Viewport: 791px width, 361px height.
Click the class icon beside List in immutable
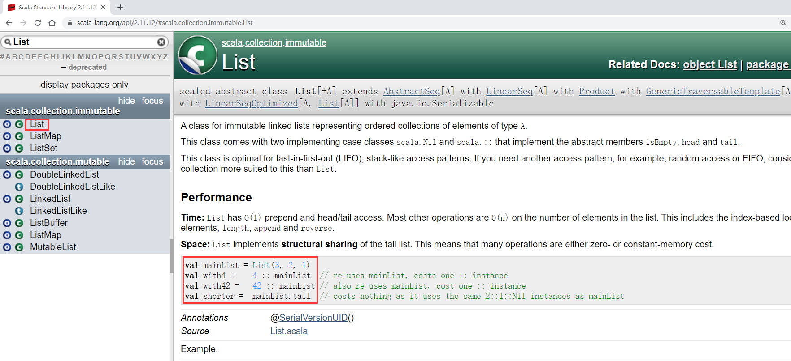(19, 124)
